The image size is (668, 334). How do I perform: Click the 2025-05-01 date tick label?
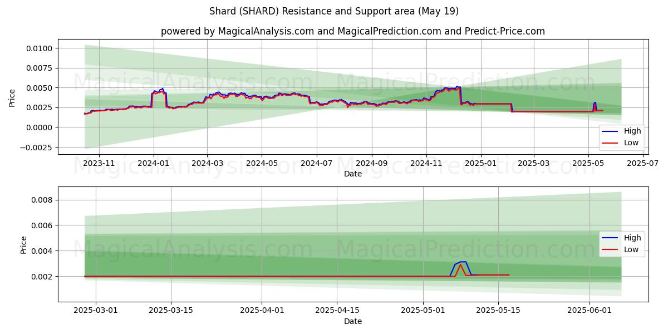(x=423, y=311)
